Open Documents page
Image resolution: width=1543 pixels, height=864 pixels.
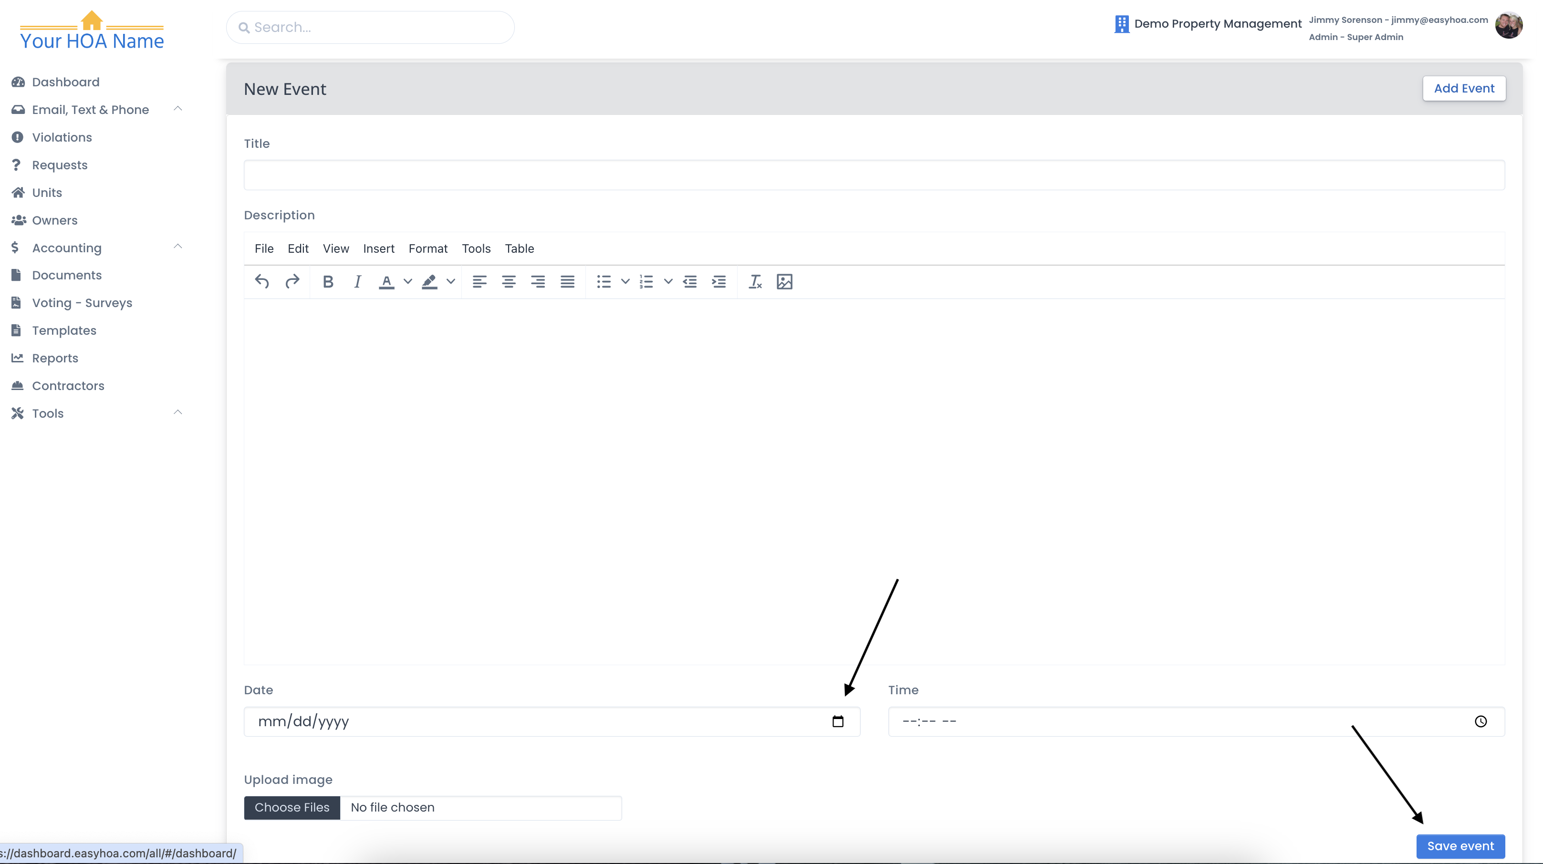(x=67, y=276)
